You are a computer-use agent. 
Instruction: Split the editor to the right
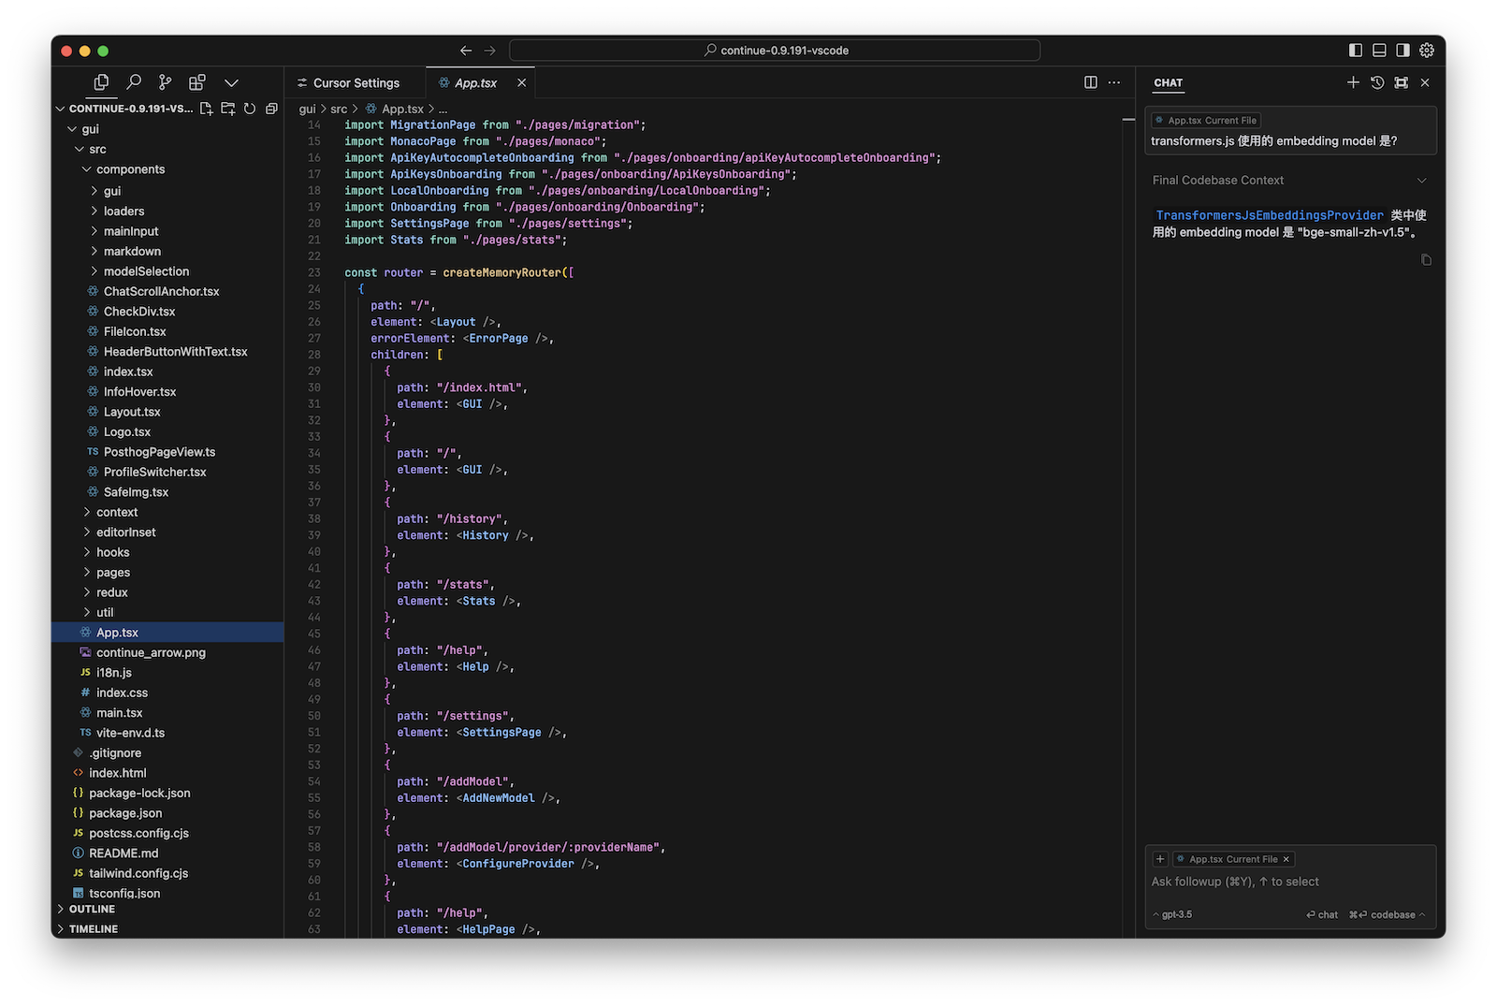click(x=1090, y=82)
